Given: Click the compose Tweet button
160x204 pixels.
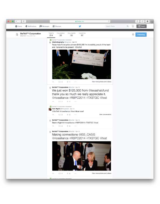Looking at the screenshot, I should tap(141, 26).
